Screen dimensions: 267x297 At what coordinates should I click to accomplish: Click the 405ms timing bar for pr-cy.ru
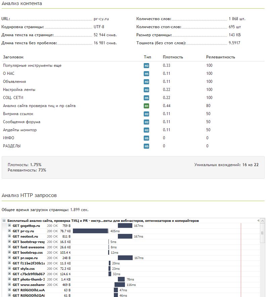click(x=90, y=231)
